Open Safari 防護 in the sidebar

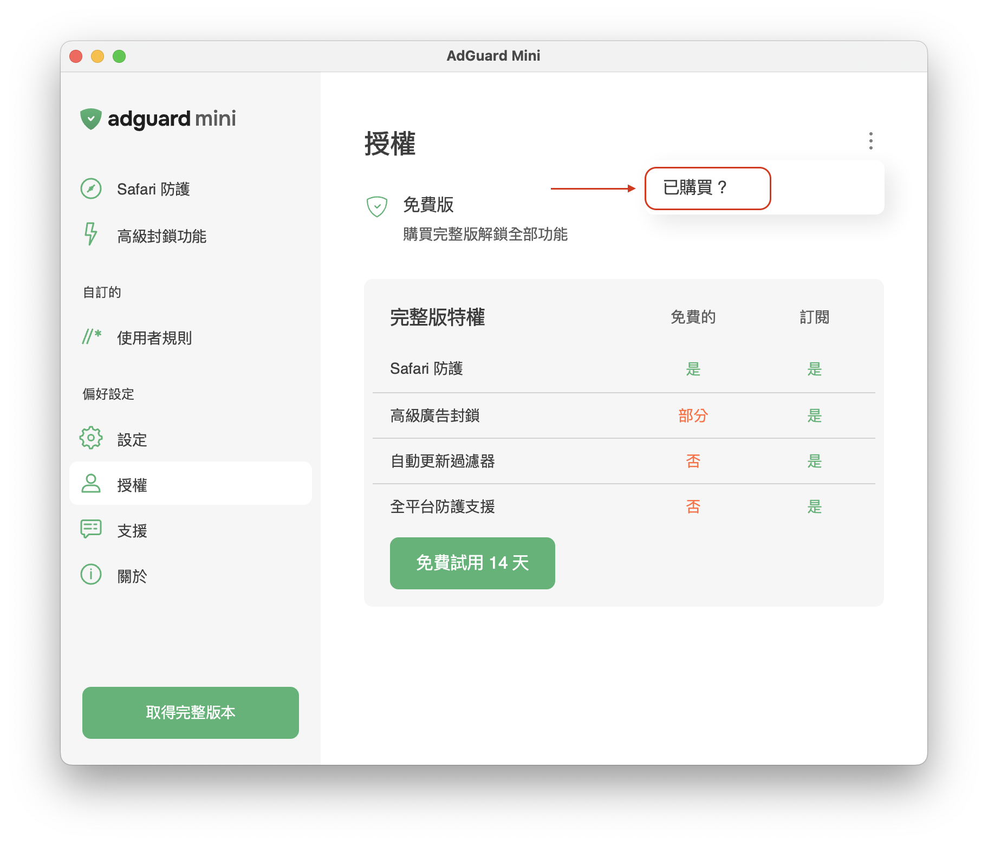153,189
